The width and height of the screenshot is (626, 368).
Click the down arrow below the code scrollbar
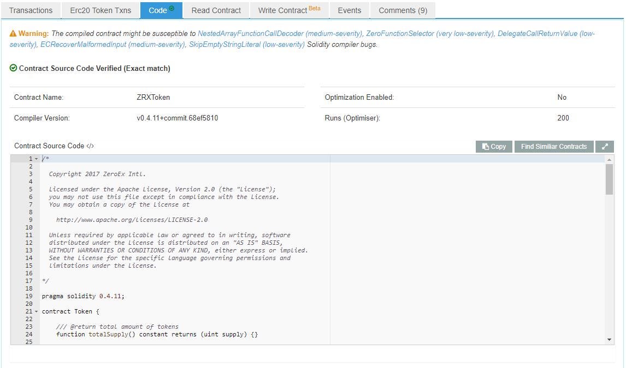(608, 339)
